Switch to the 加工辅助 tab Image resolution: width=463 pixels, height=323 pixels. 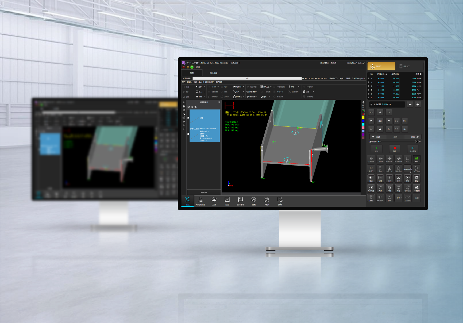(213, 73)
